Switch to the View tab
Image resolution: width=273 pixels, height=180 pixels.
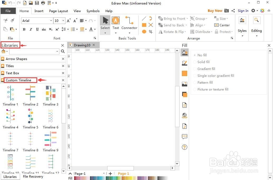77,11
